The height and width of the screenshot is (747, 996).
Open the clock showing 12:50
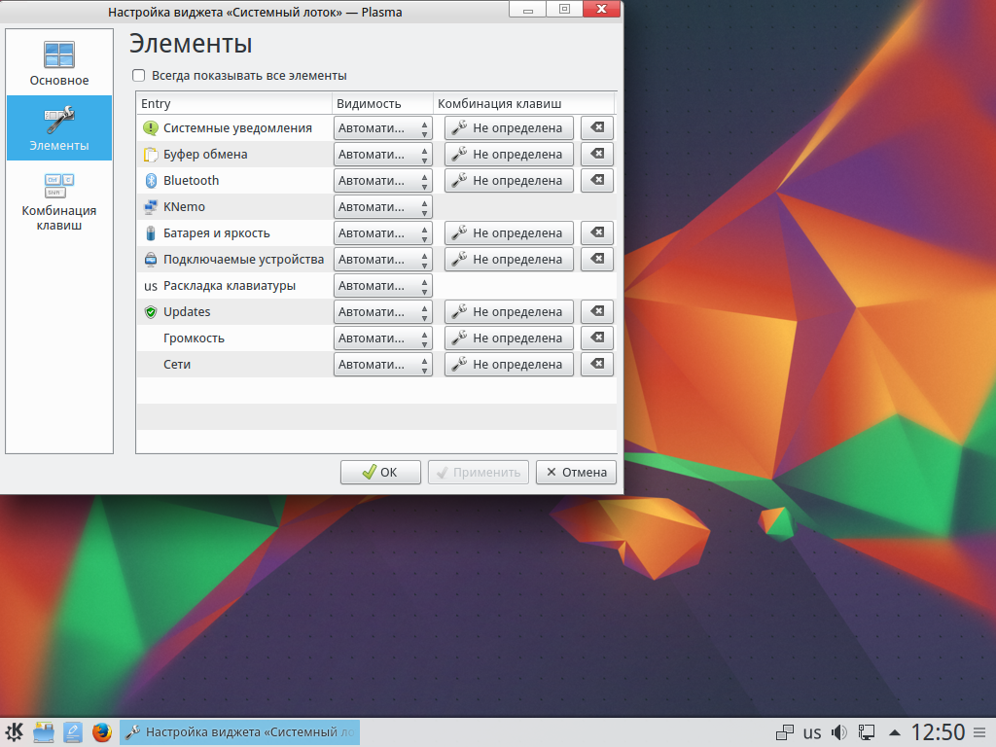coord(939,732)
